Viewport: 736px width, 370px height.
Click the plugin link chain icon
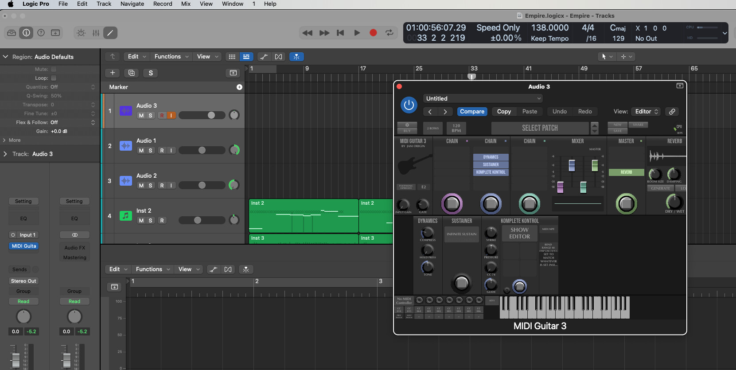coord(672,112)
